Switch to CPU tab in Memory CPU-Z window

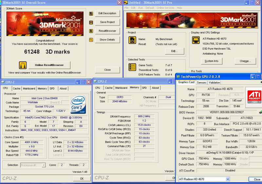point(98,88)
